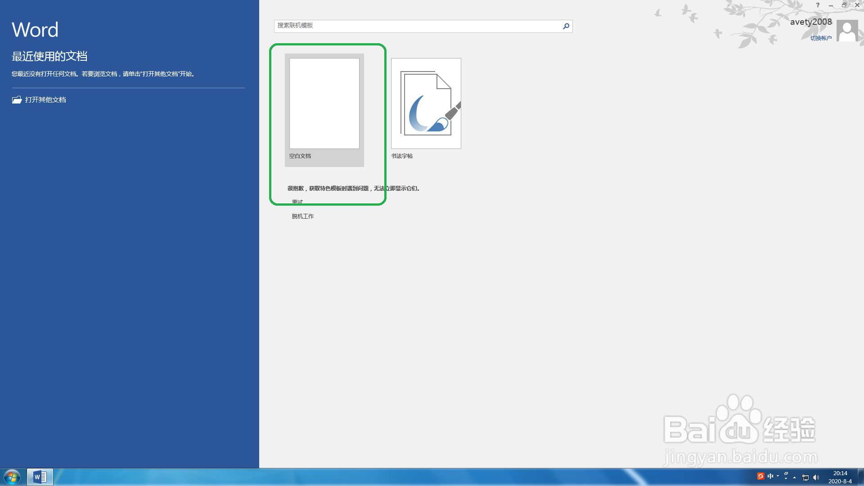Open the network connection tray icon

coord(805,477)
